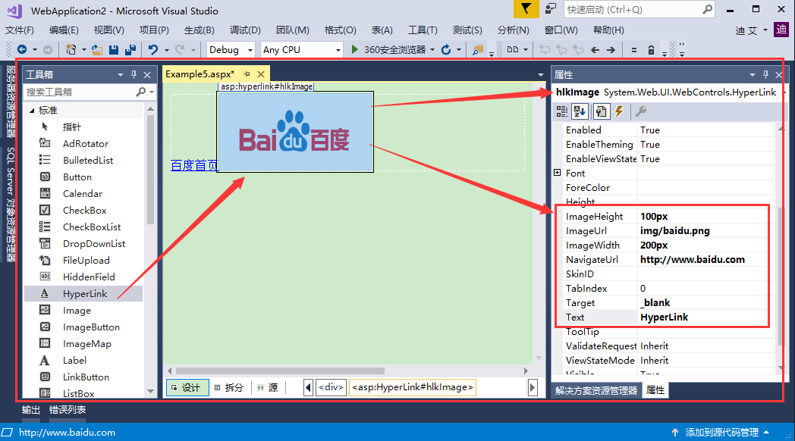Open the Format menu

[x=340, y=30]
